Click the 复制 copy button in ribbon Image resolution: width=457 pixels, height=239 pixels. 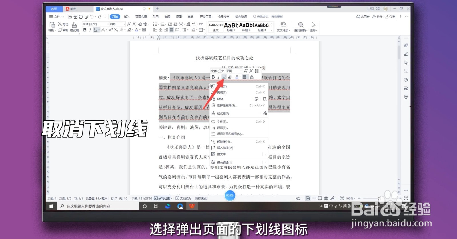point(63,30)
